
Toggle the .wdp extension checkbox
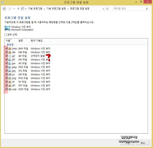(x=6, y=89)
